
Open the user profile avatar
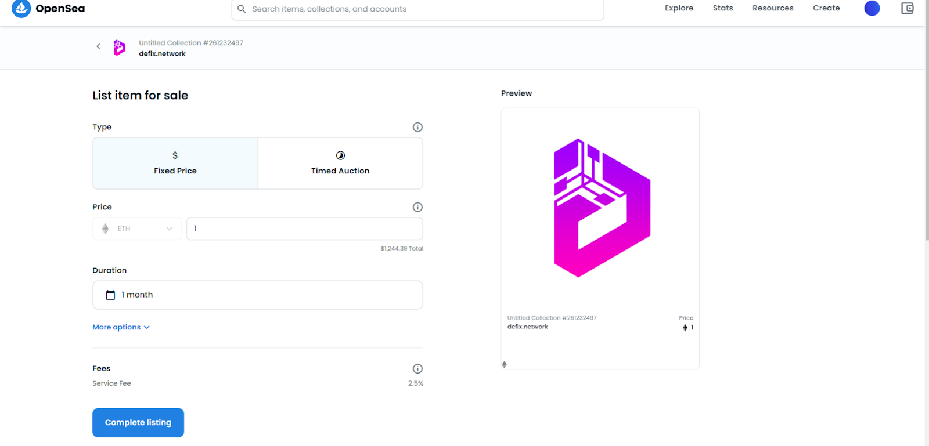pos(872,8)
